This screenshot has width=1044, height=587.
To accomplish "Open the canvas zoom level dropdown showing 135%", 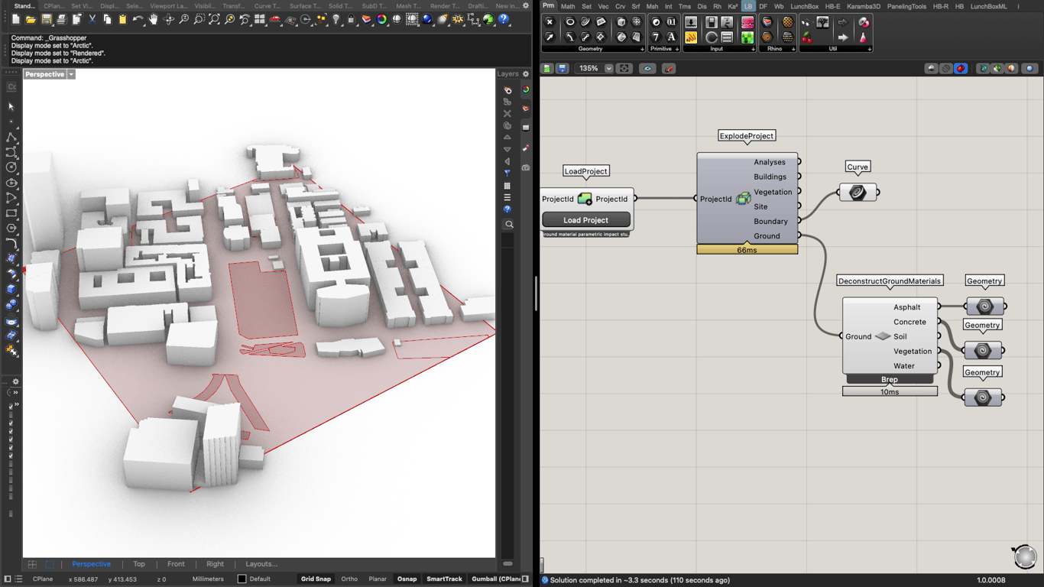I will pos(608,68).
